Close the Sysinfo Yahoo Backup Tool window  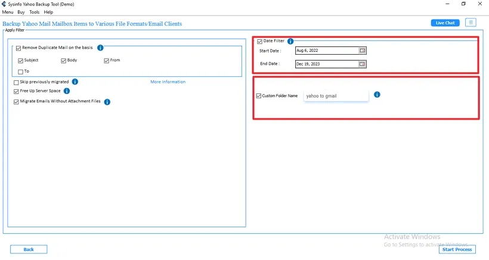pyautogui.click(x=480, y=4)
